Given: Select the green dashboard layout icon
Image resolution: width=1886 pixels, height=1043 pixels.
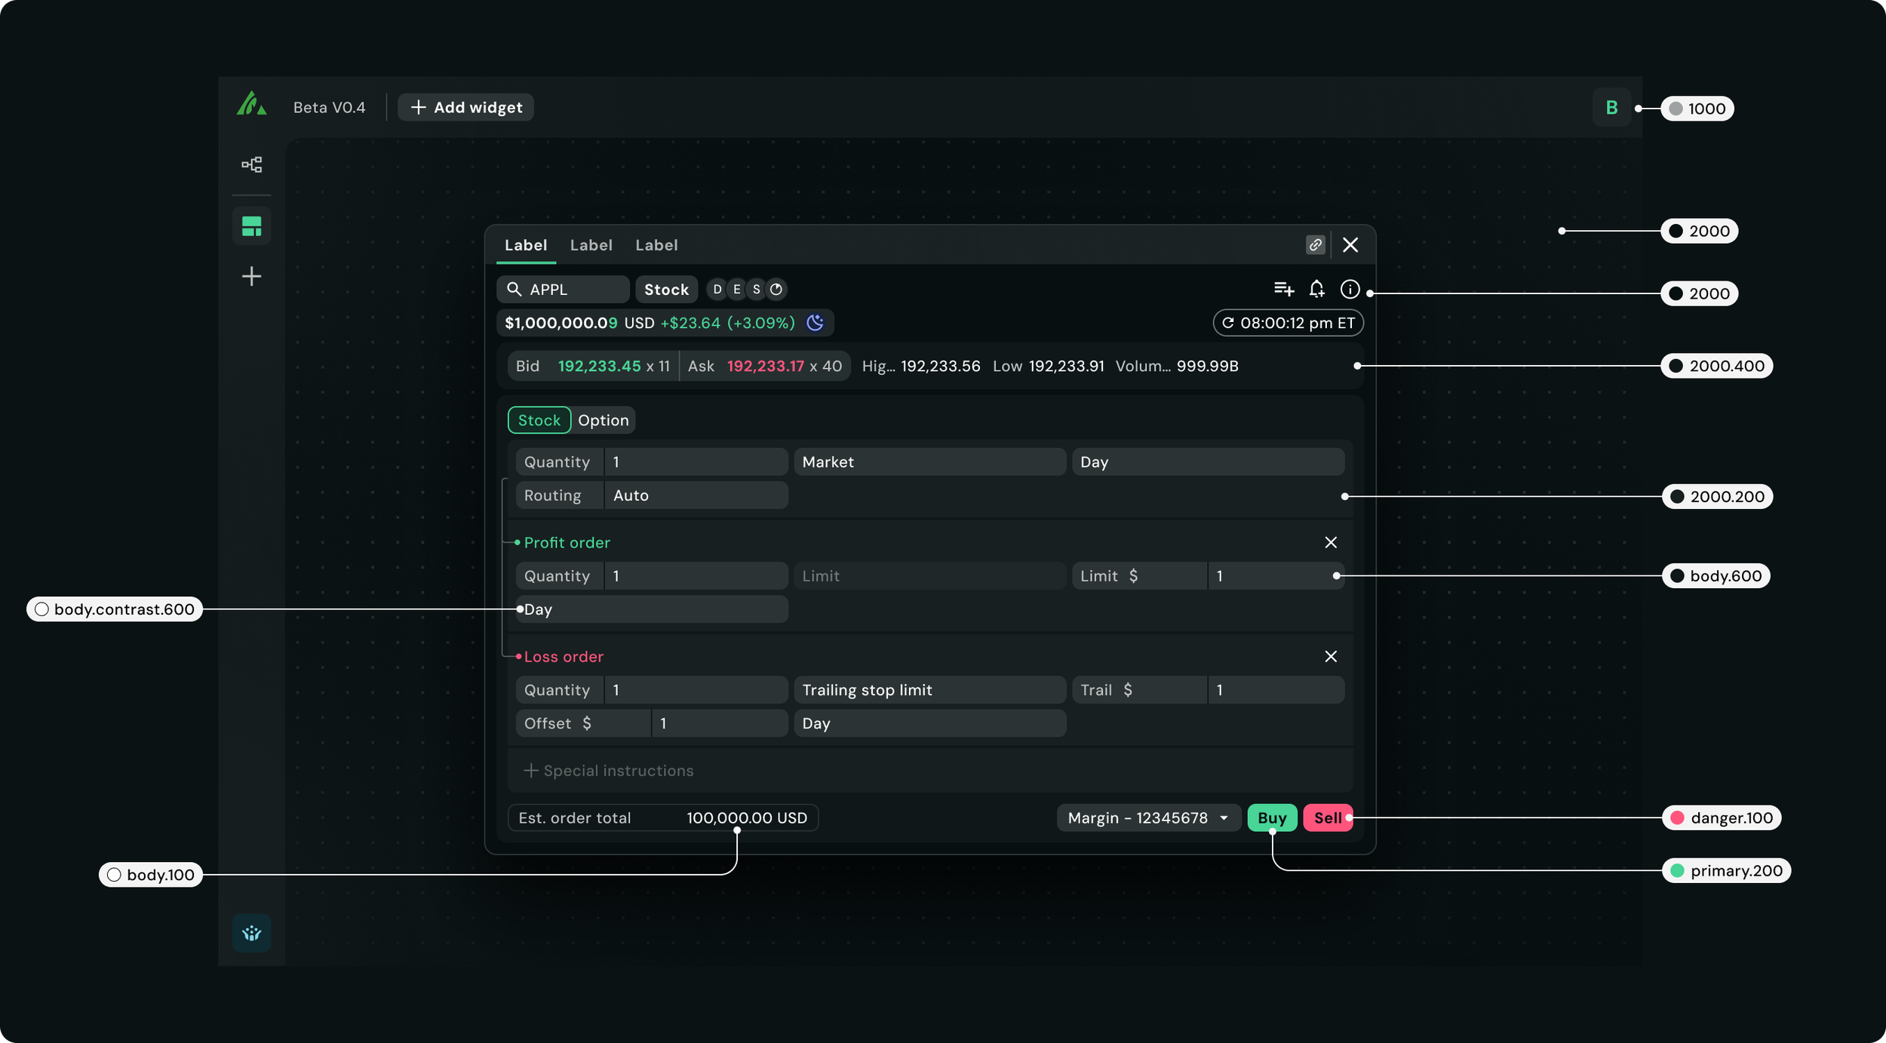Looking at the screenshot, I should point(251,225).
